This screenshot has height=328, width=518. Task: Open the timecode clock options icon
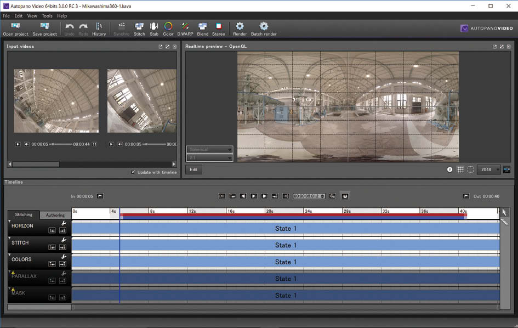click(x=332, y=196)
